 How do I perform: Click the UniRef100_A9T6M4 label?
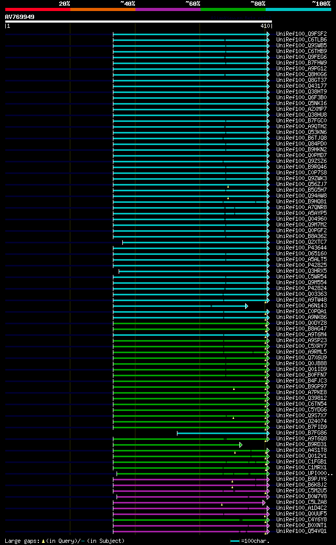(x=301, y=334)
